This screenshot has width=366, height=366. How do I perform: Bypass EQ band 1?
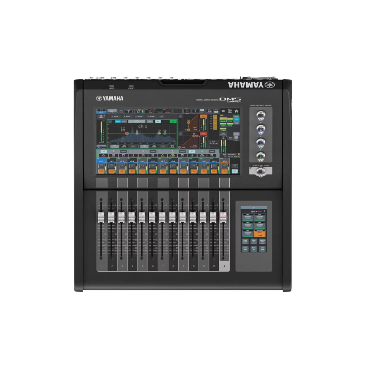point(123,151)
